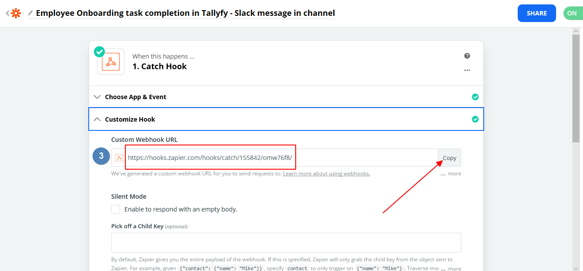The height and width of the screenshot is (271, 583).
Task: Copy the custom webhook URL
Action: coord(449,157)
